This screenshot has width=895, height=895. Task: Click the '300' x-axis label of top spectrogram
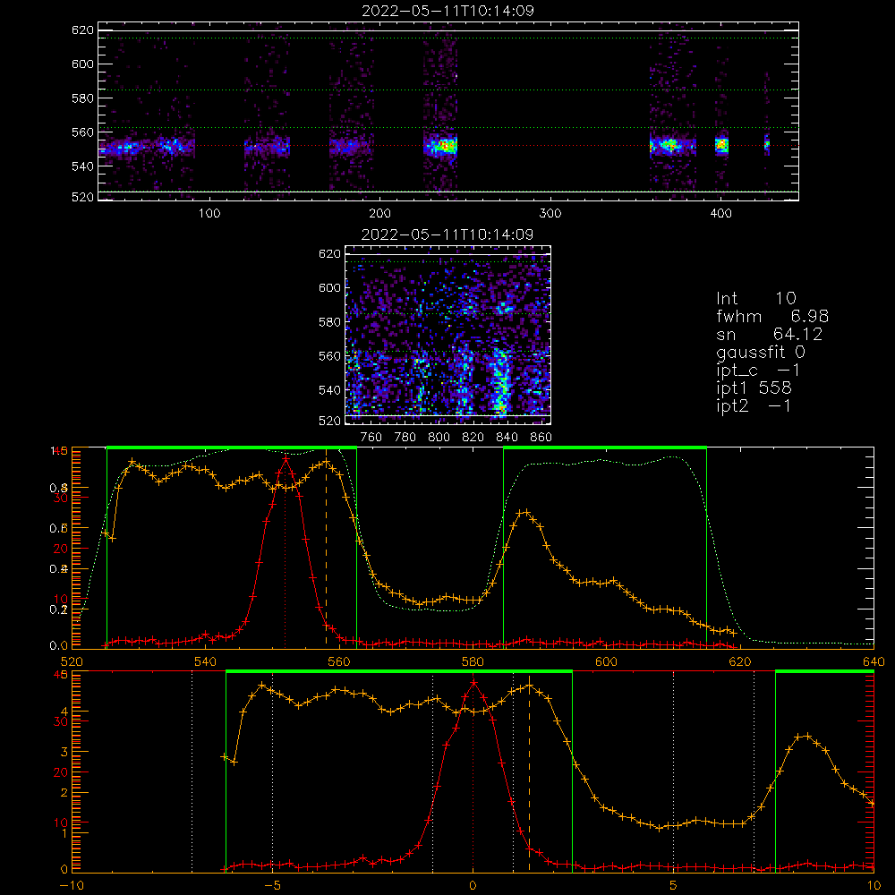pos(550,214)
